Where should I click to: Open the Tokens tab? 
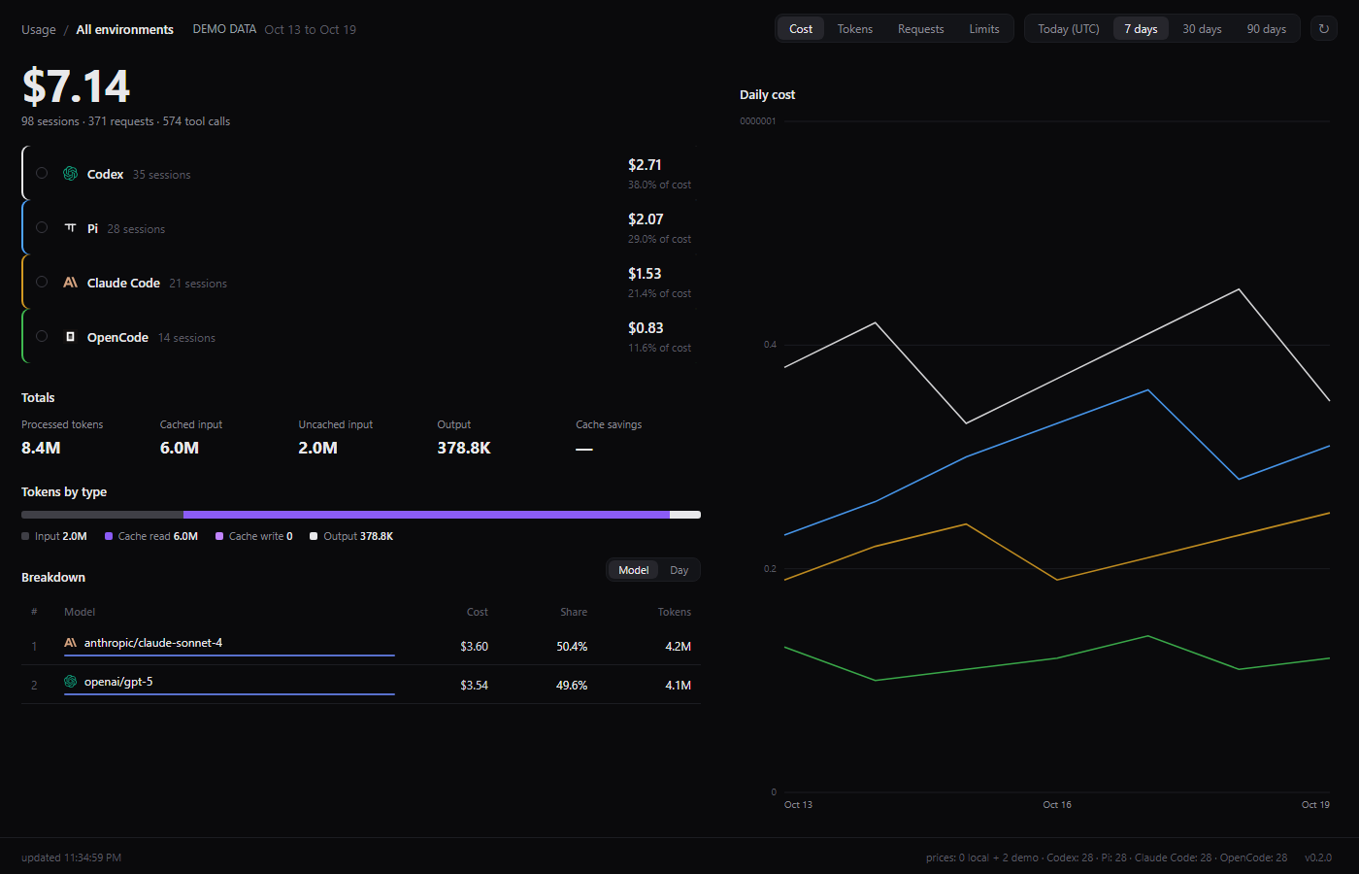coord(855,29)
